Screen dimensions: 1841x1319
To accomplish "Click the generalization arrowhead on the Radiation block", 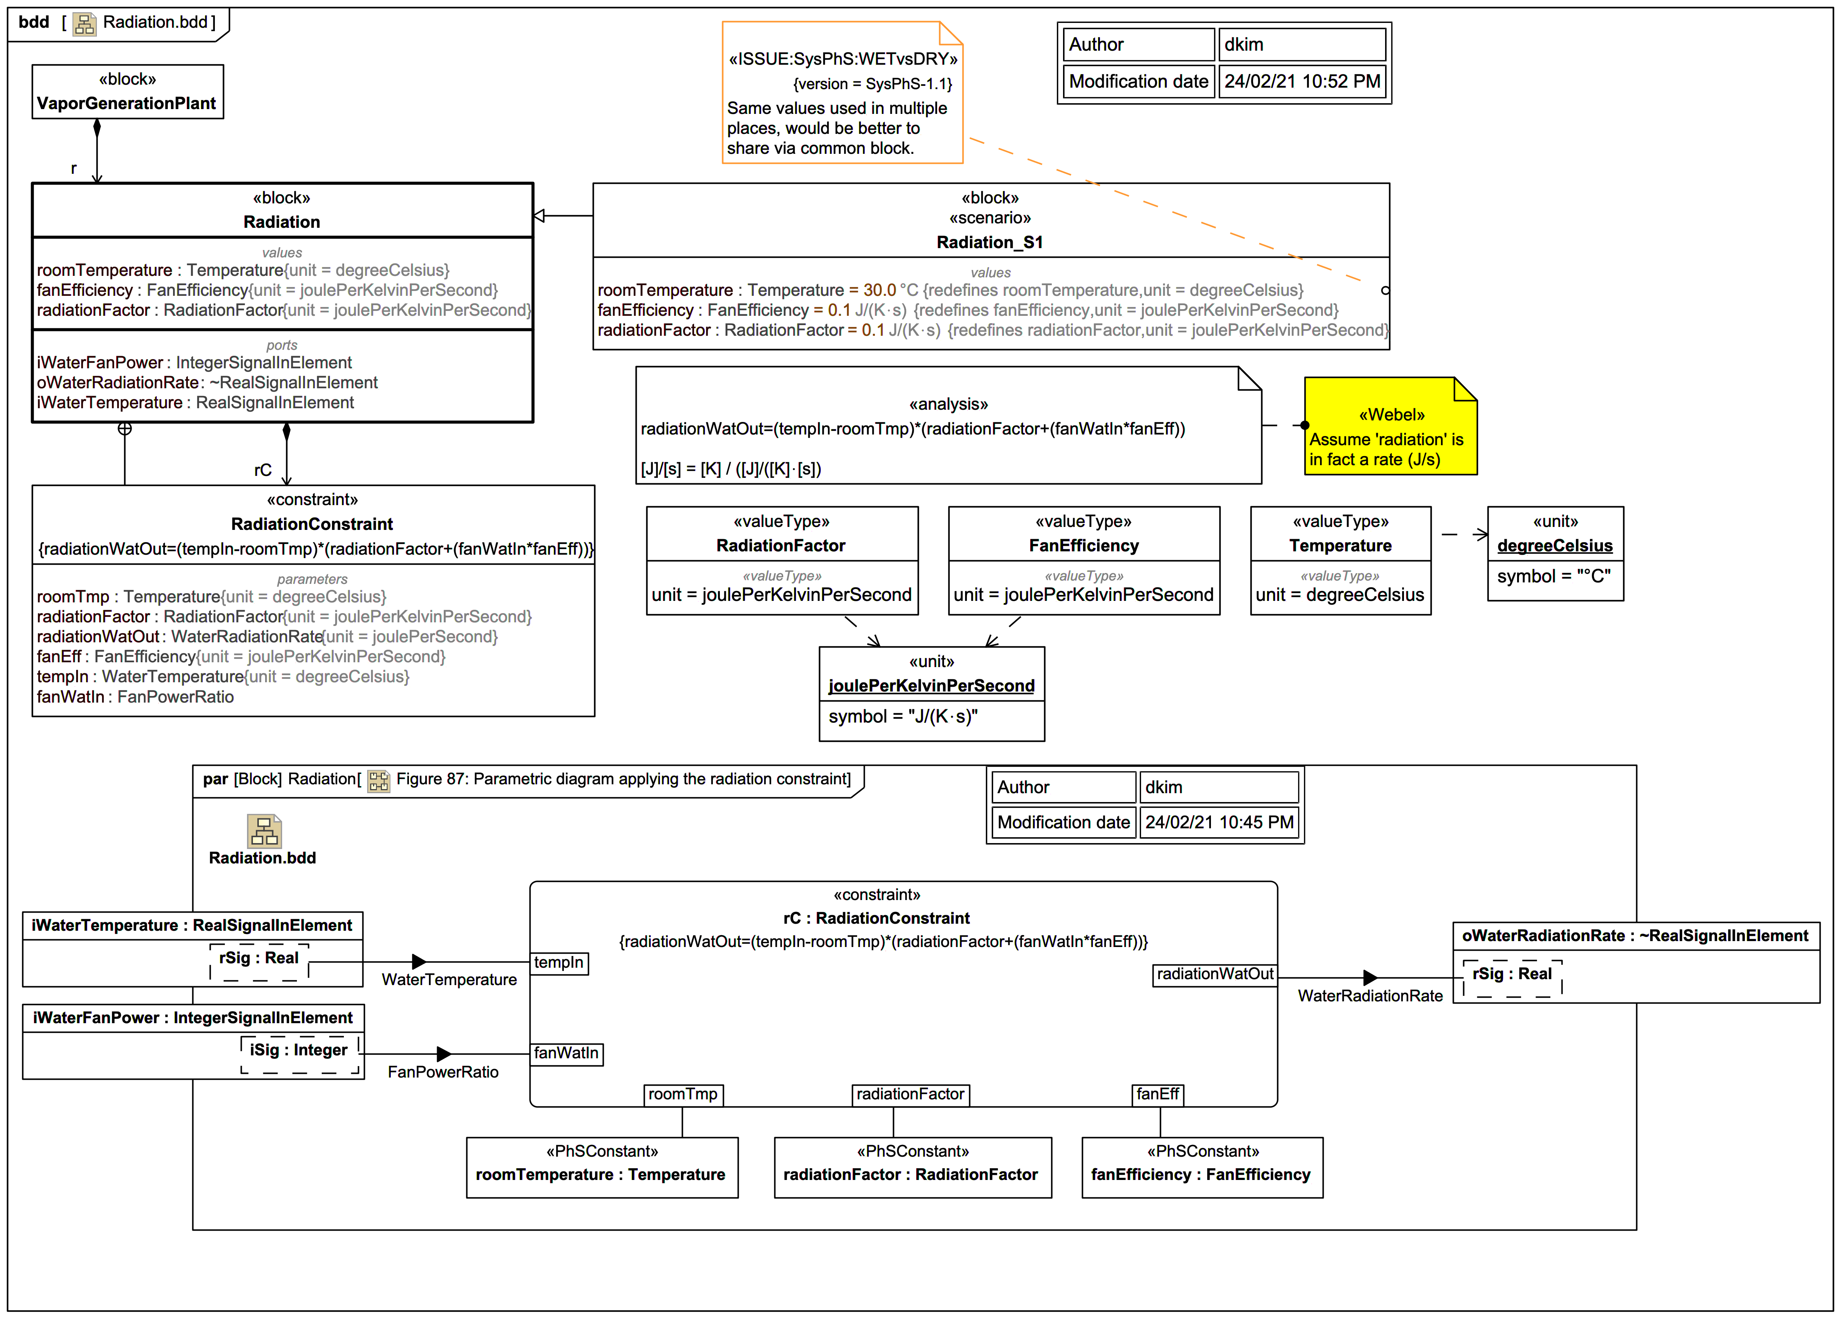I will tap(539, 215).
